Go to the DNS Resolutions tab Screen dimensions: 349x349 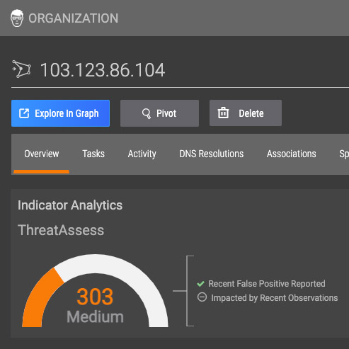click(x=212, y=154)
